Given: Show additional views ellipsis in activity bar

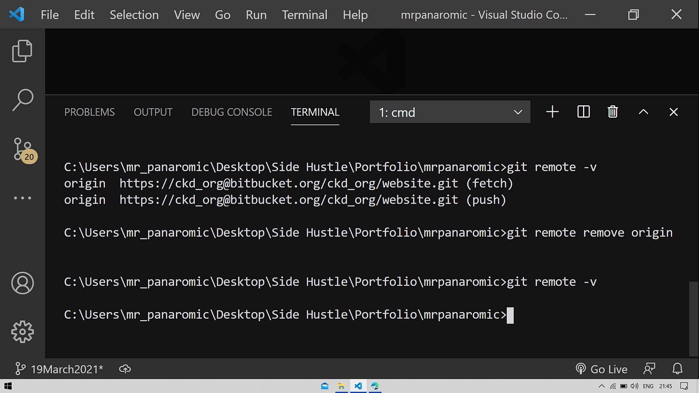Looking at the screenshot, I should tap(22, 198).
